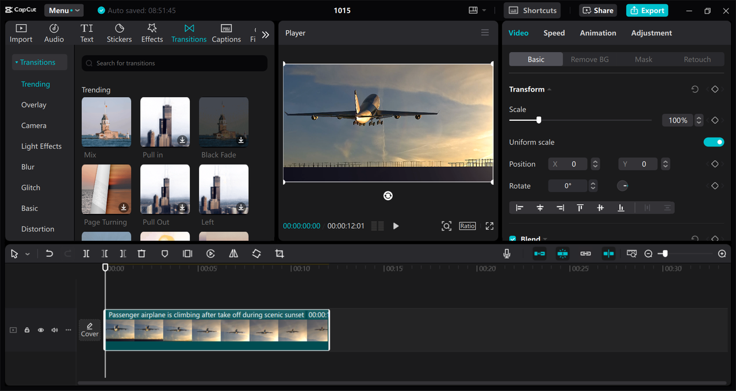This screenshot has width=736, height=391.
Task: Adjust Scale percentage stepper
Action: click(699, 120)
